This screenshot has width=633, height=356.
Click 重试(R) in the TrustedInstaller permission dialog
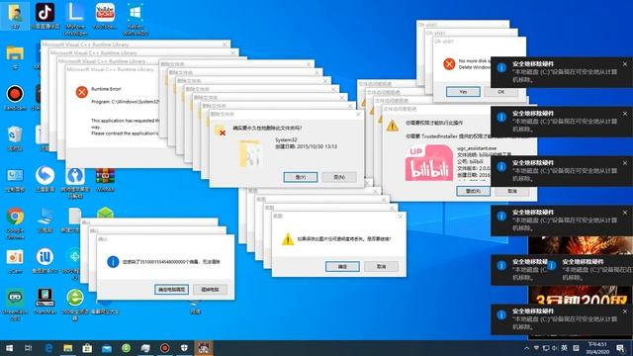point(473,191)
